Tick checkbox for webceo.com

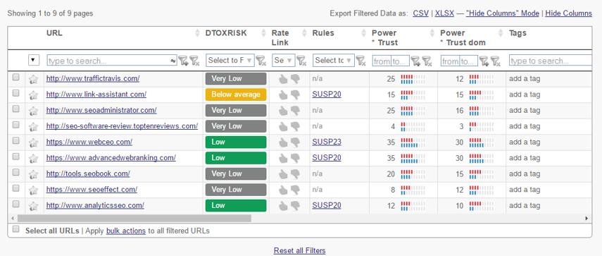click(15, 140)
